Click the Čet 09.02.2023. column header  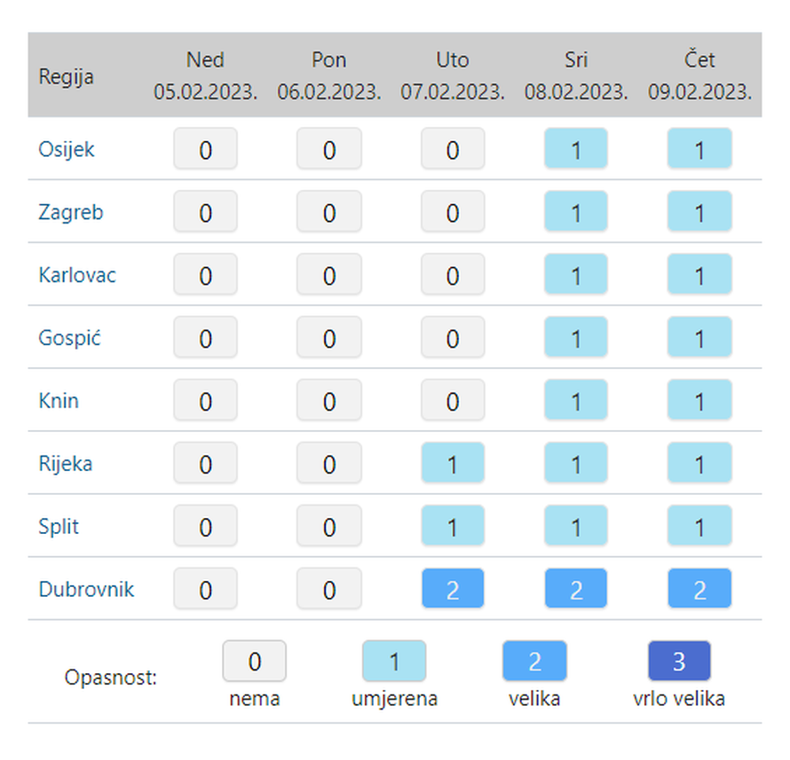[699, 75]
